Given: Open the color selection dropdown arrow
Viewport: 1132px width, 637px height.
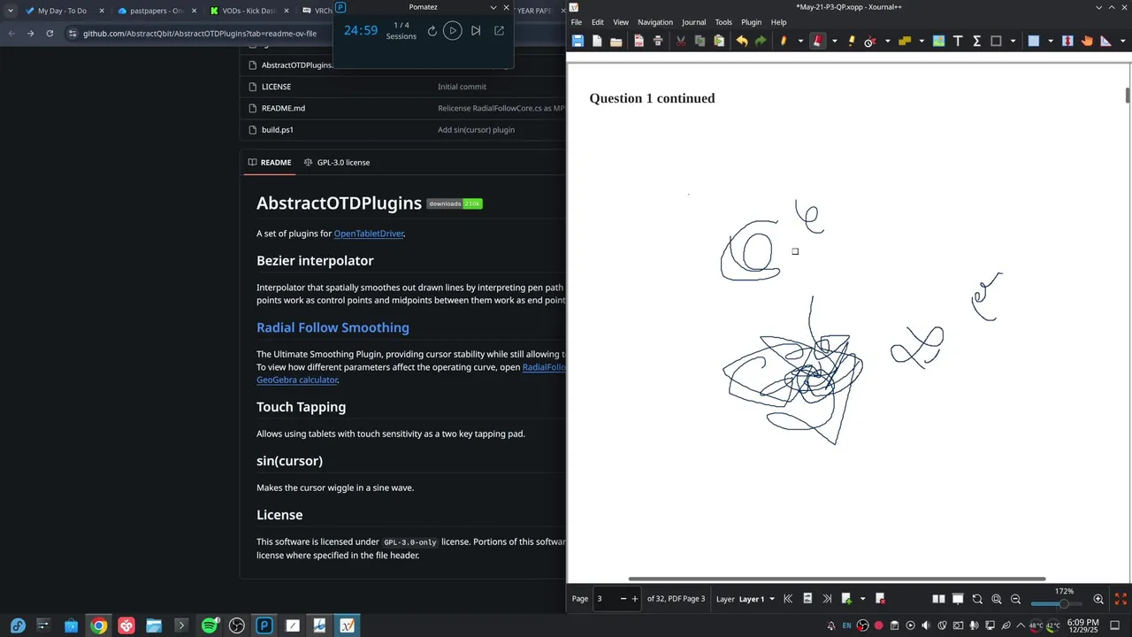Looking at the screenshot, I should coord(1051,41).
